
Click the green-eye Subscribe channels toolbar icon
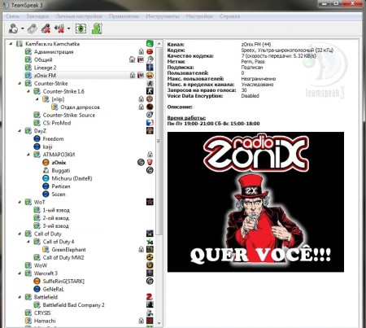[x=81, y=28]
